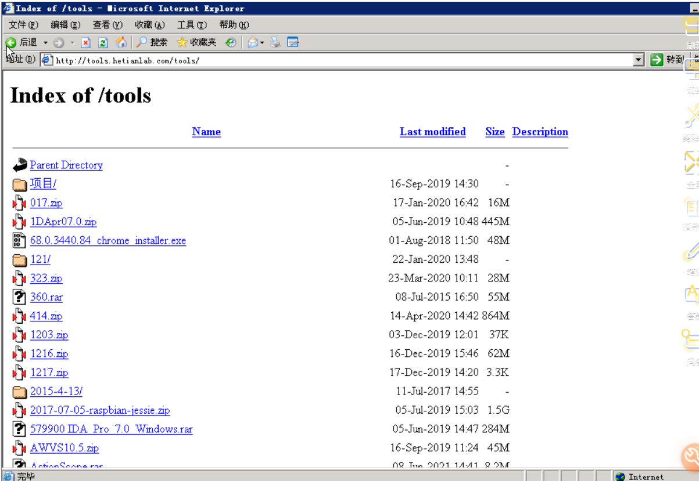Screen dimensions: 699x481
Task: Click the binary file icon beside chrome_installer.exe
Action: coord(20,241)
